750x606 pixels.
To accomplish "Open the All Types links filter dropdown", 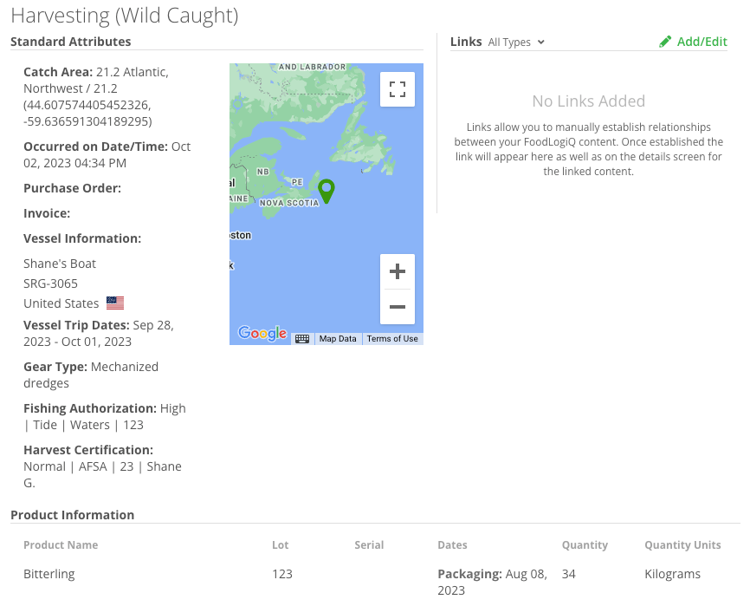I will [516, 42].
